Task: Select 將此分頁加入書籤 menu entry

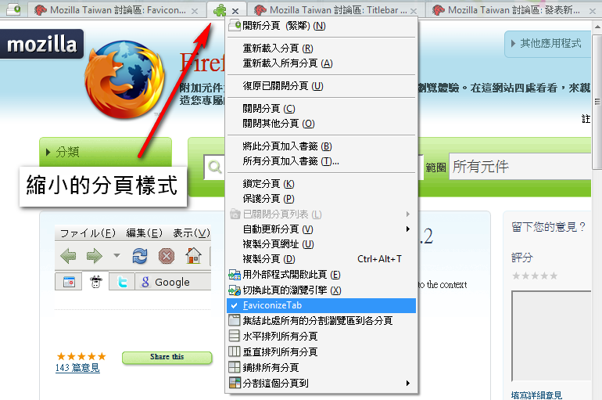Action: [x=321, y=146]
